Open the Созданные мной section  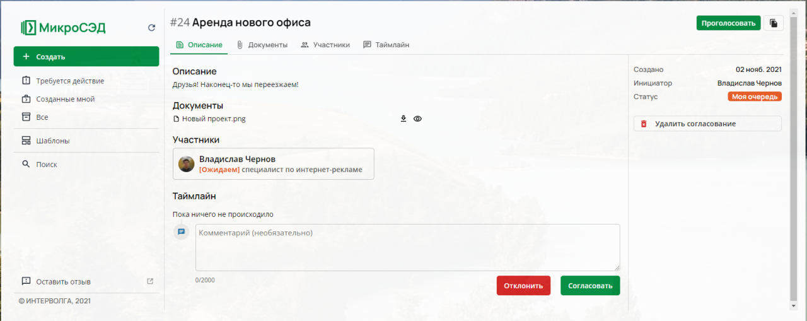point(65,99)
